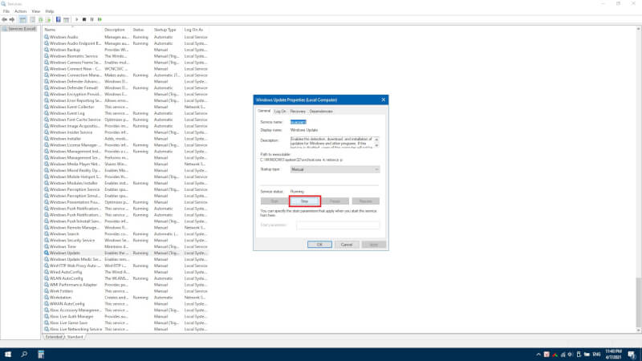This screenshot has width=642, height=361.
Task: Switch to the Log On tab
Action: point(280,112)
